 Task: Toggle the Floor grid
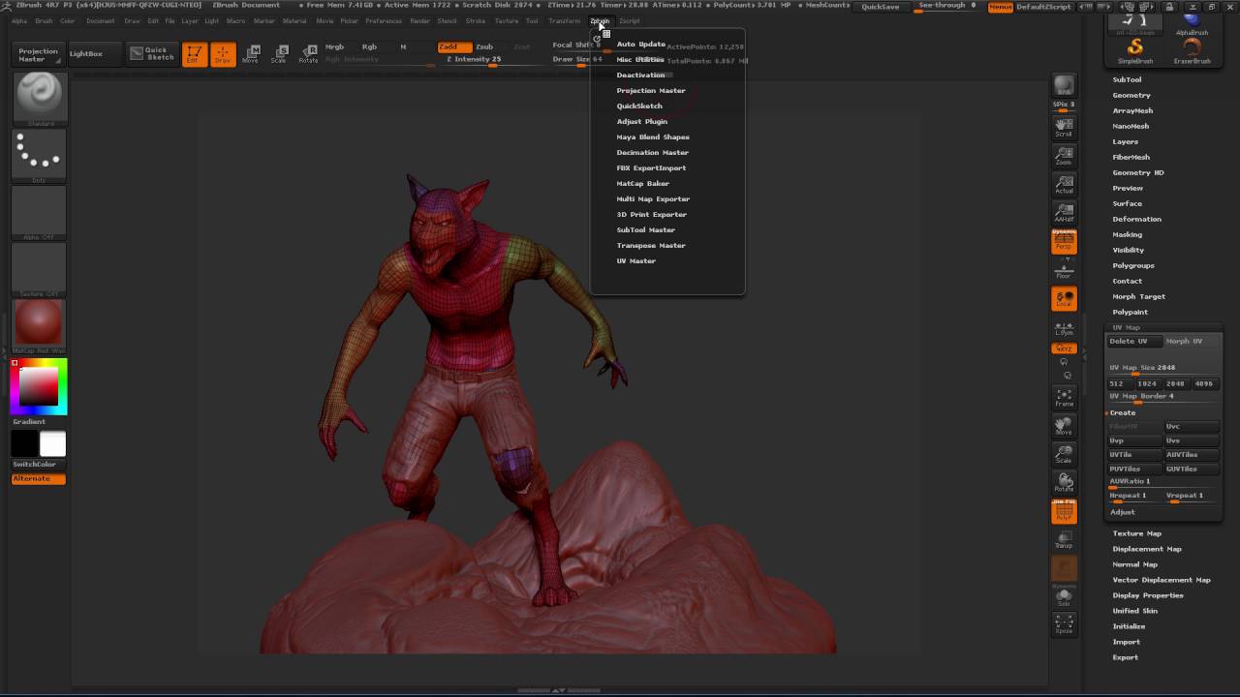coord(1064,270)
